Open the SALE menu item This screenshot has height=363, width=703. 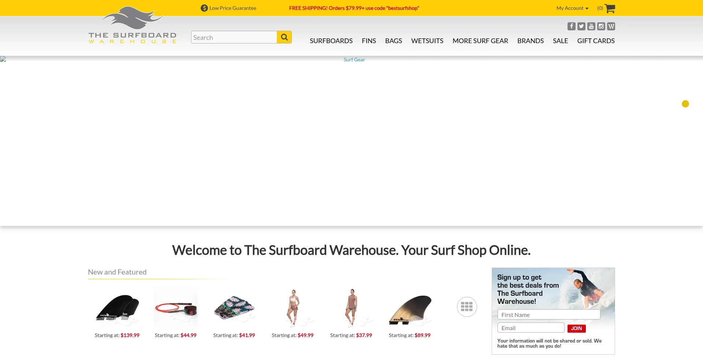click(560, 41)
